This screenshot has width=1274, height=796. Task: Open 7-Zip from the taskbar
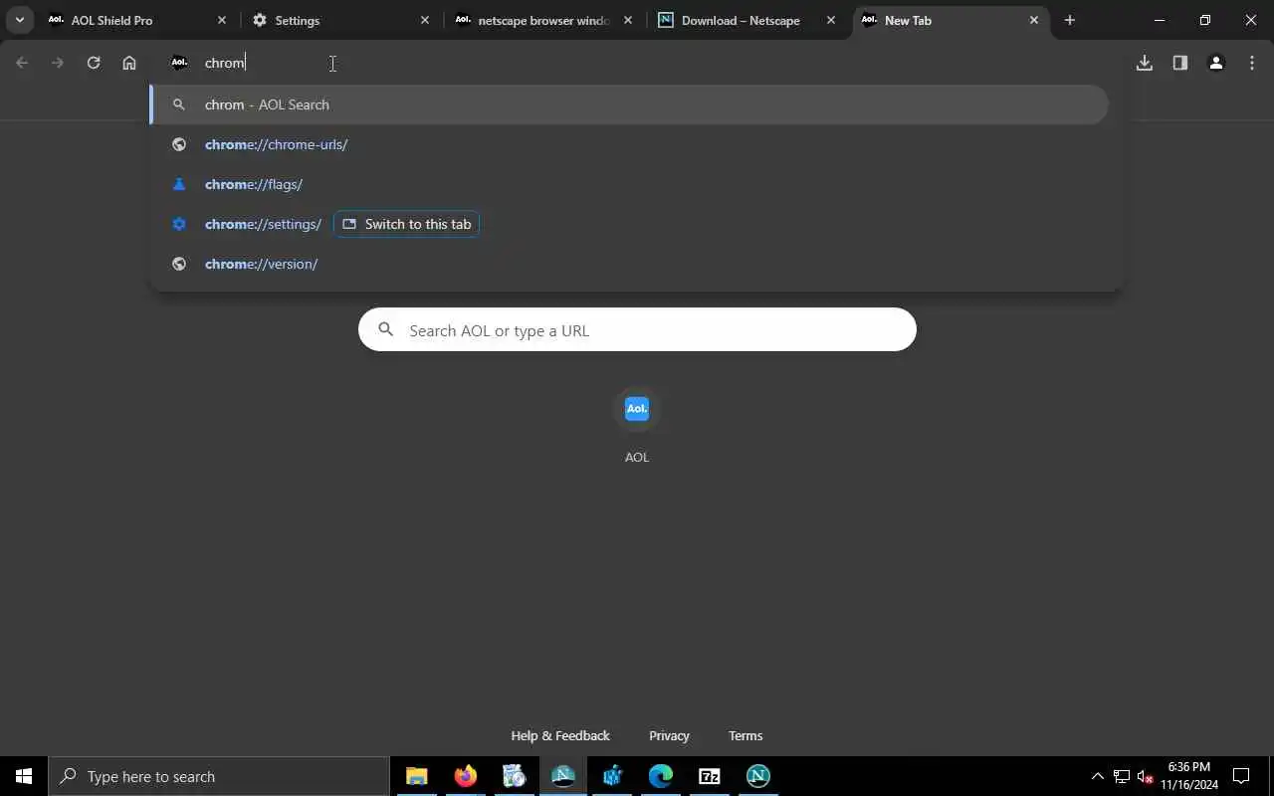(x=710, y=776)
